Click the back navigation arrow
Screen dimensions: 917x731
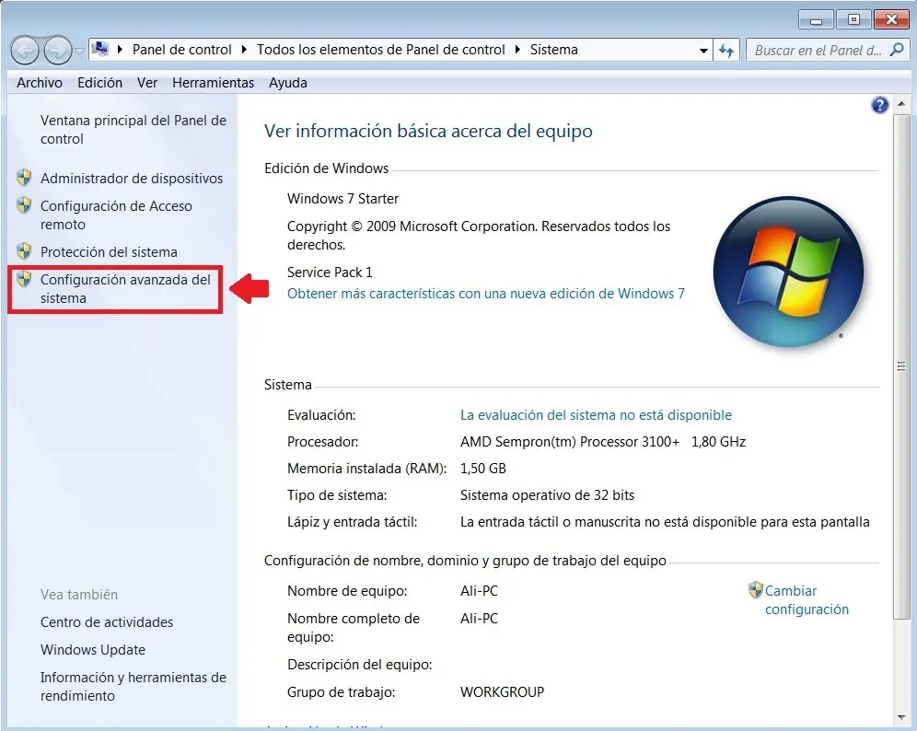click(25, 50)
